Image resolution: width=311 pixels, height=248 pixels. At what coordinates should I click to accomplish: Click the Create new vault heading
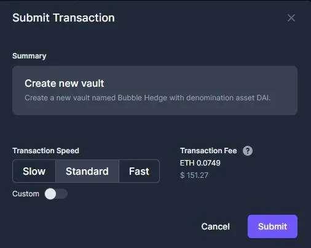(x=65, y=84)
